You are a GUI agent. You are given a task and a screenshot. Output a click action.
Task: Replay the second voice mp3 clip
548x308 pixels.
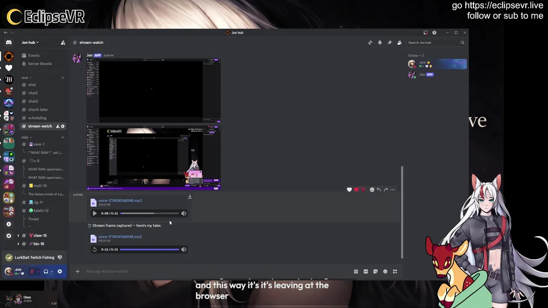[x=95, y=249]
